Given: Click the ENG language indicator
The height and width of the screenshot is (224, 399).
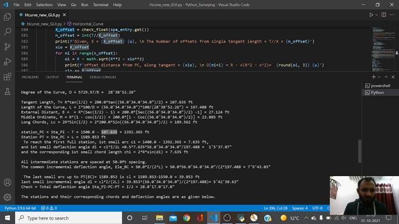Looking at the screenshot, I should point(353,218).
